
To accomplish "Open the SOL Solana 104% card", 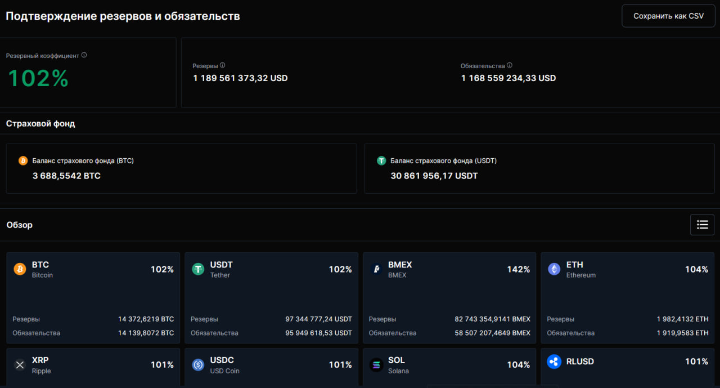I will (449, 368).
